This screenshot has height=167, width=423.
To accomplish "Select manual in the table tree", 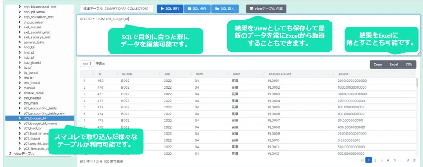I will pyautogui.click(x=29, y=88).
